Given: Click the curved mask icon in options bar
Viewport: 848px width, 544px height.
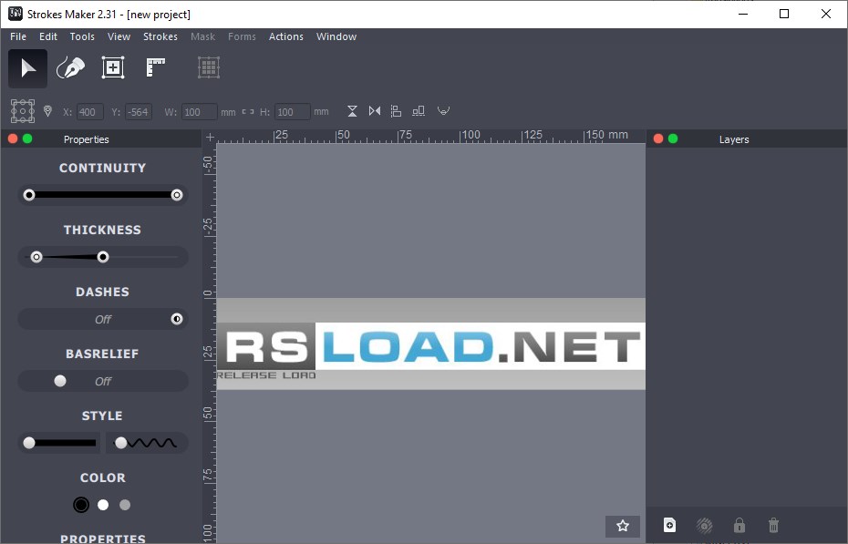Looking at the screenshot, I should click(x=443, y=111).
